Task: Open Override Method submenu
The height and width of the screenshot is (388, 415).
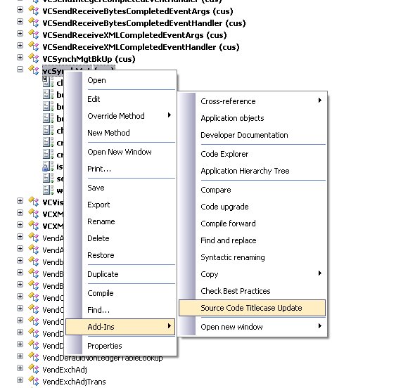Action: (120, 116)
